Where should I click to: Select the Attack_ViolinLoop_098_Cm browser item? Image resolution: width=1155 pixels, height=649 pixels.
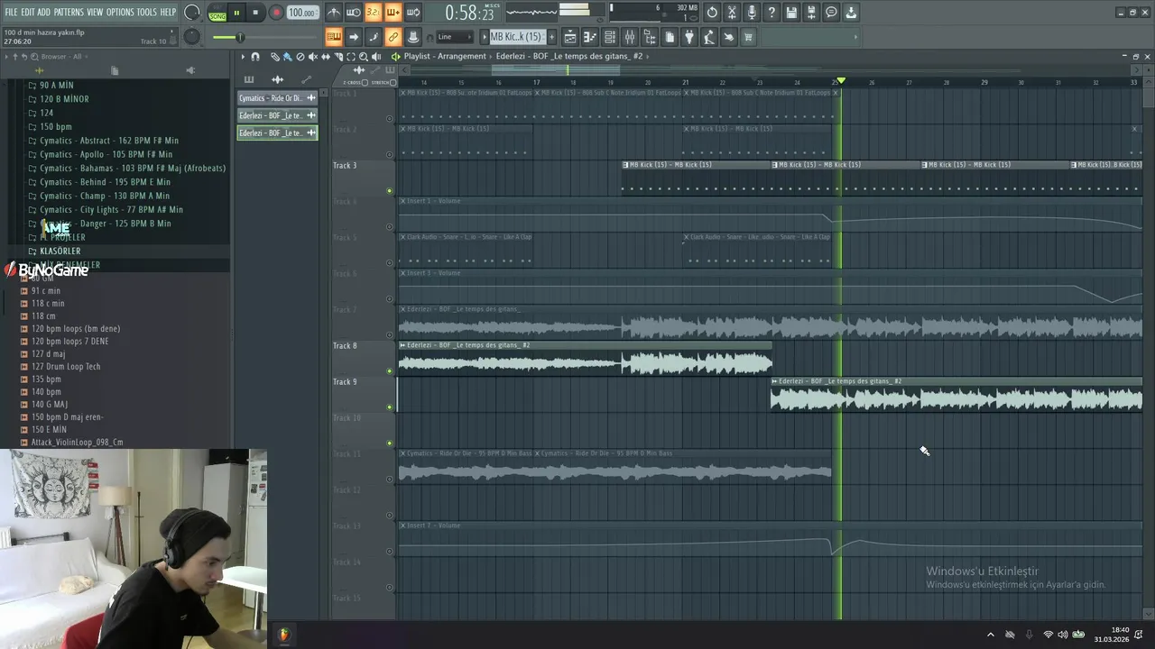pos(77,442)
